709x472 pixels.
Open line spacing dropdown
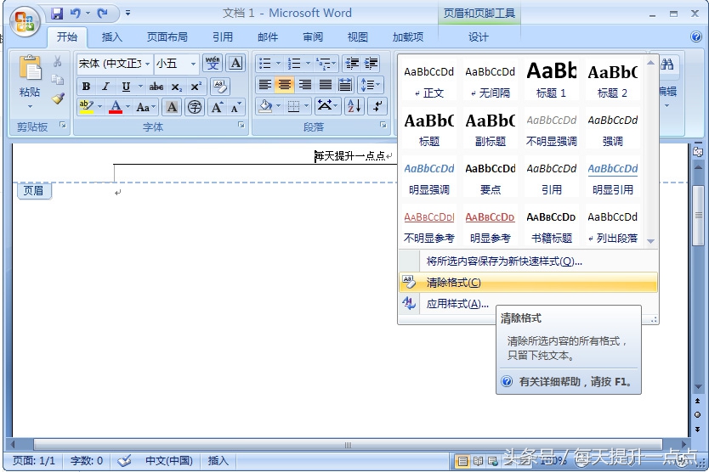click(x=371, y=85)
